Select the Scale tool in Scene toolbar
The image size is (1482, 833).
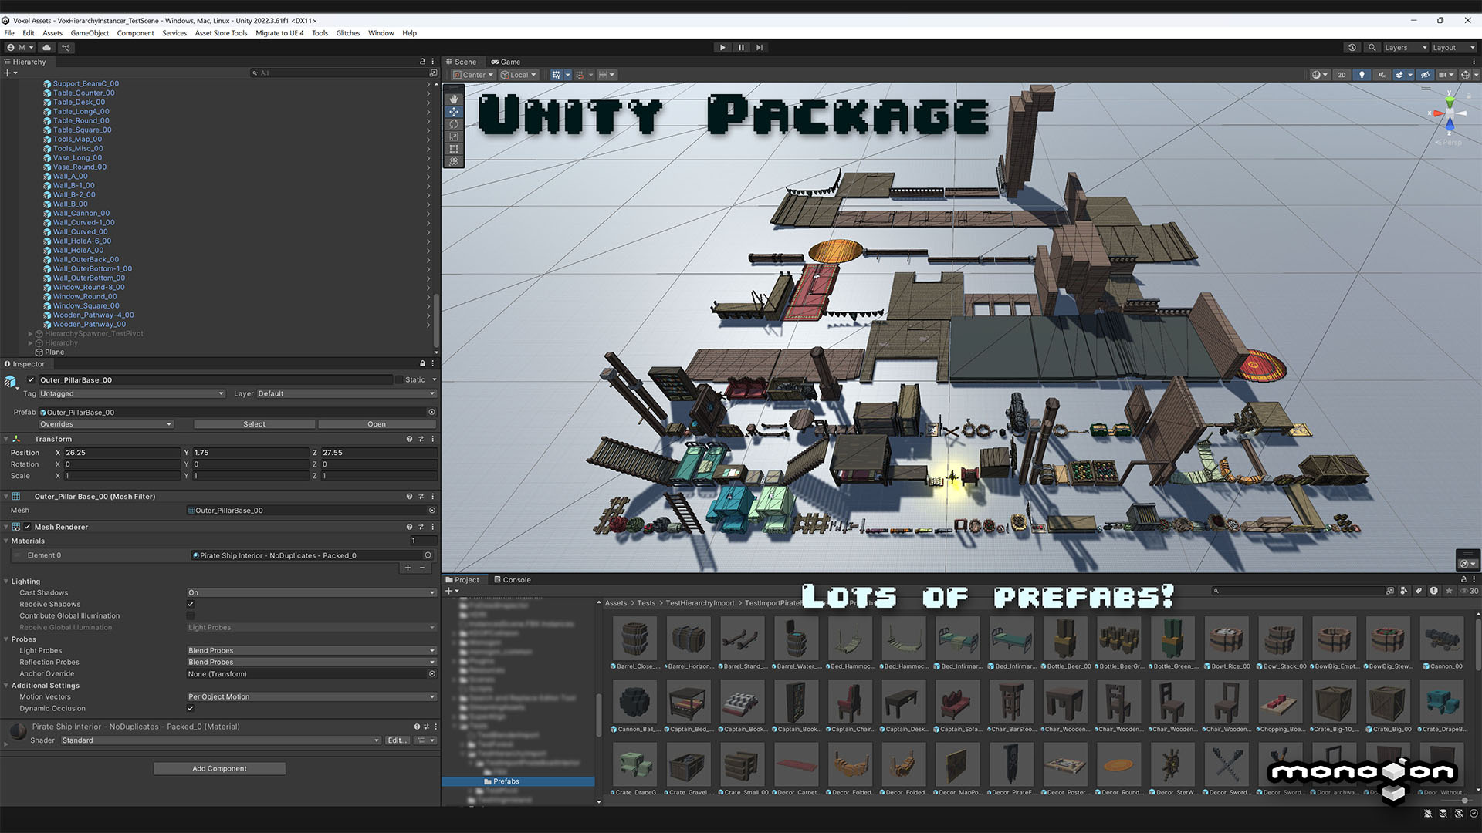(454, 137)
